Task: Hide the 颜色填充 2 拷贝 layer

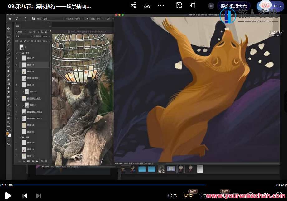Action: click(x=16, y=98)
